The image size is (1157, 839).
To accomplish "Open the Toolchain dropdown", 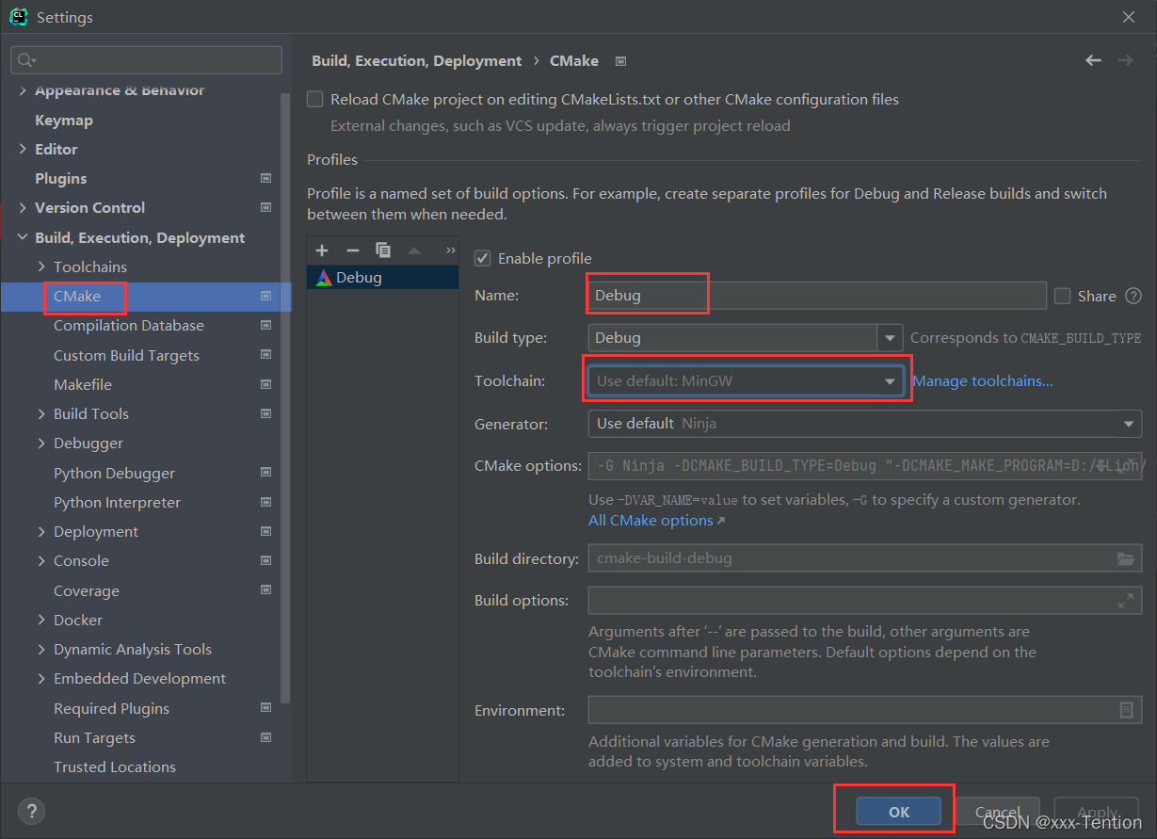I will tap(889, 381).
